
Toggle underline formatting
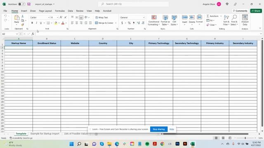point(41,23)
